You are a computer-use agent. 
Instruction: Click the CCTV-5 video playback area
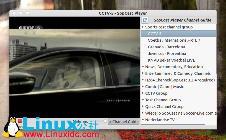click(x=74, y=67)
